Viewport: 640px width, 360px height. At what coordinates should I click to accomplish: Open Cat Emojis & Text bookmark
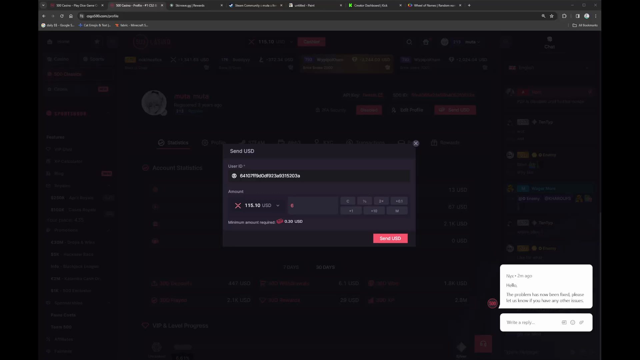95,25
